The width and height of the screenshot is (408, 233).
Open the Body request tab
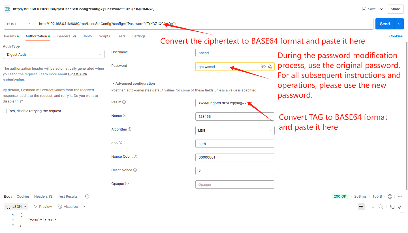pyautogui.click(x=88, y=36)
